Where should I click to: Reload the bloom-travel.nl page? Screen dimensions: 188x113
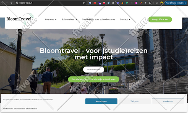pyautogui.click(x=11, y=3)
